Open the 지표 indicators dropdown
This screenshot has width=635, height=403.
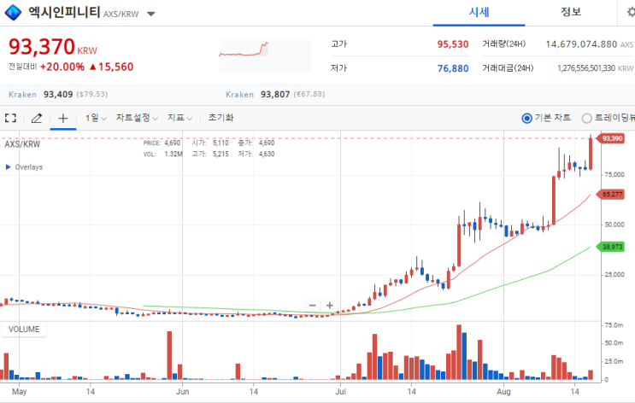coord(179,118)
